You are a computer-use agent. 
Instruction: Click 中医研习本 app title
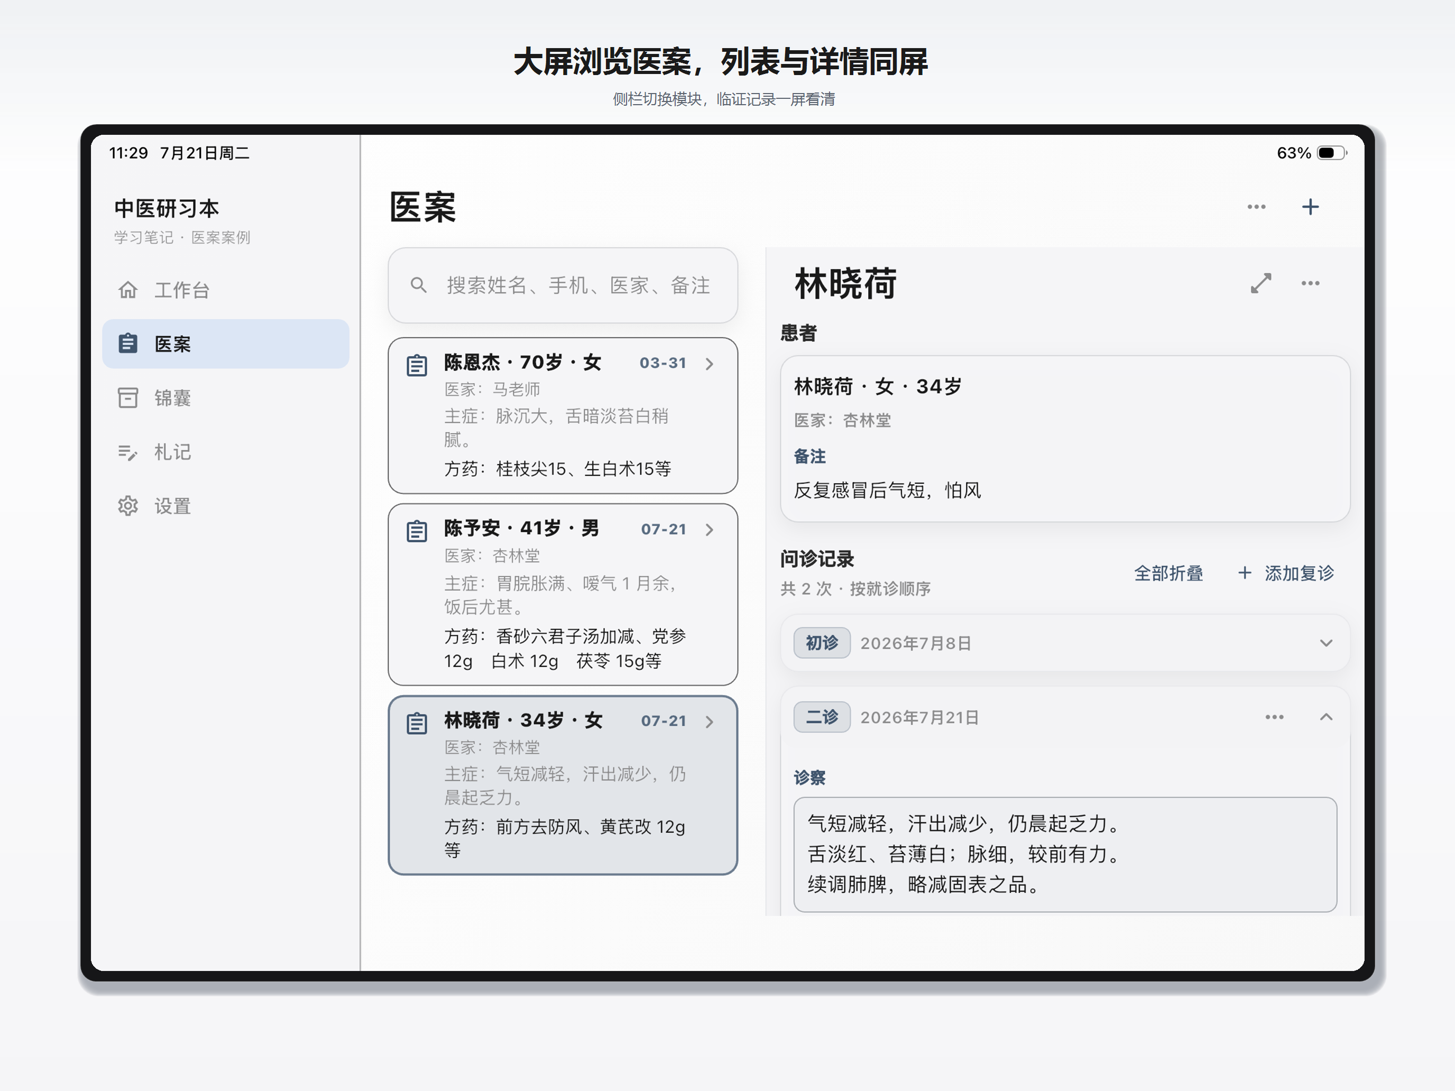click(167, 208)
